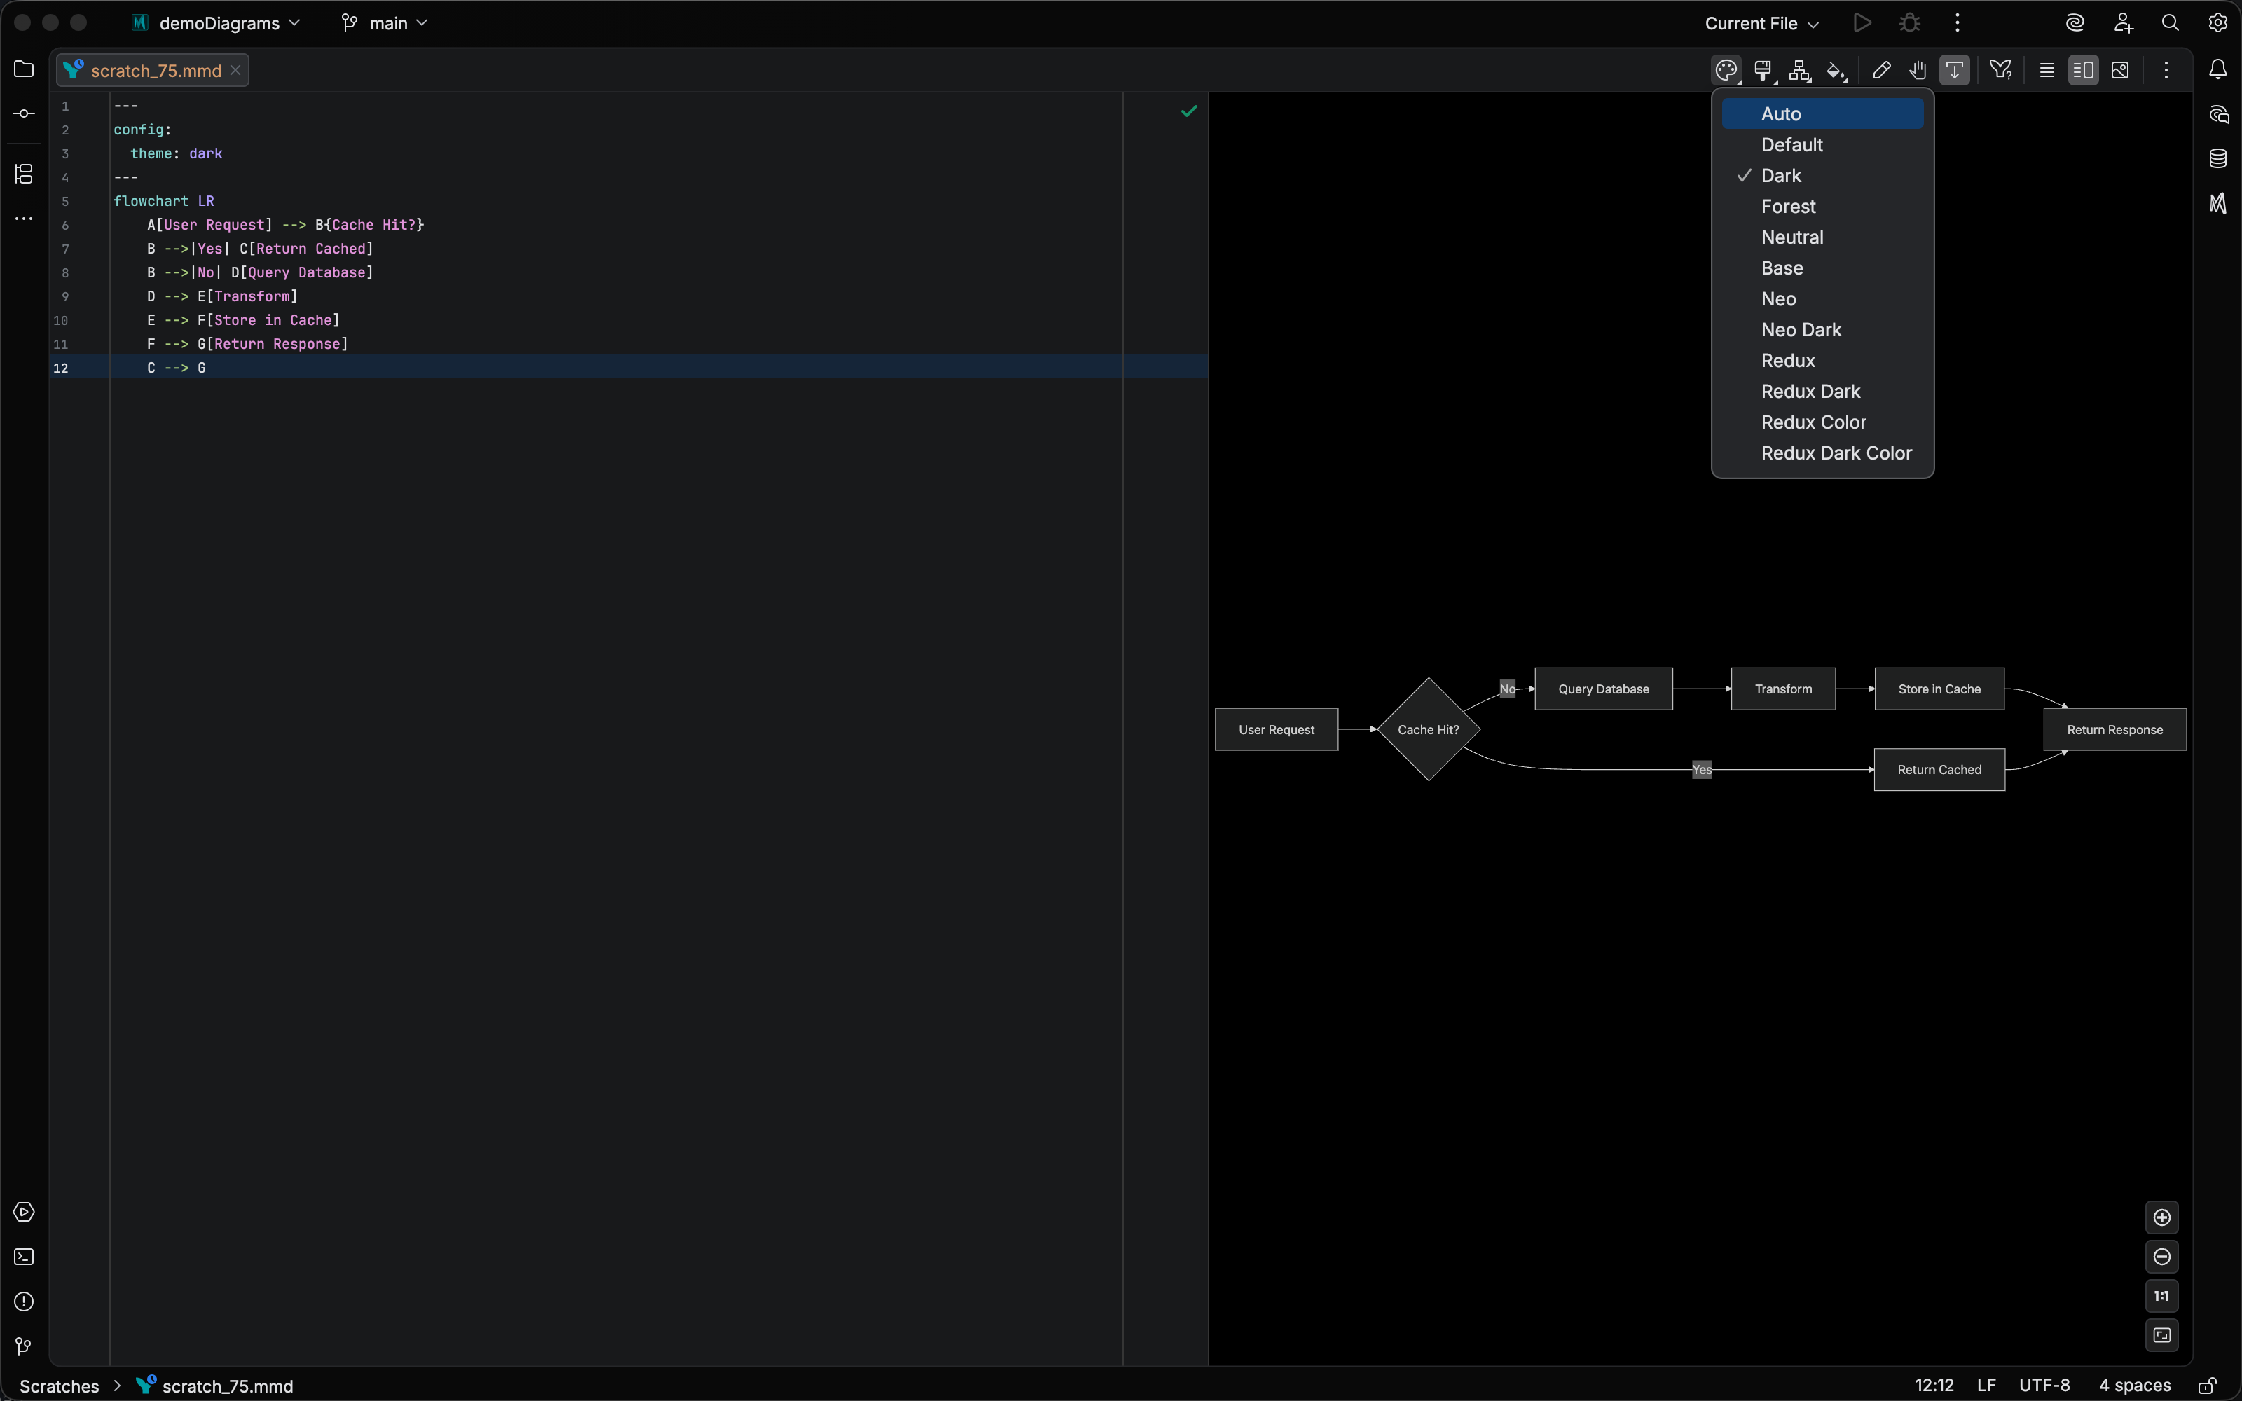Switch to preview-only image mode

pos(2119,69)
